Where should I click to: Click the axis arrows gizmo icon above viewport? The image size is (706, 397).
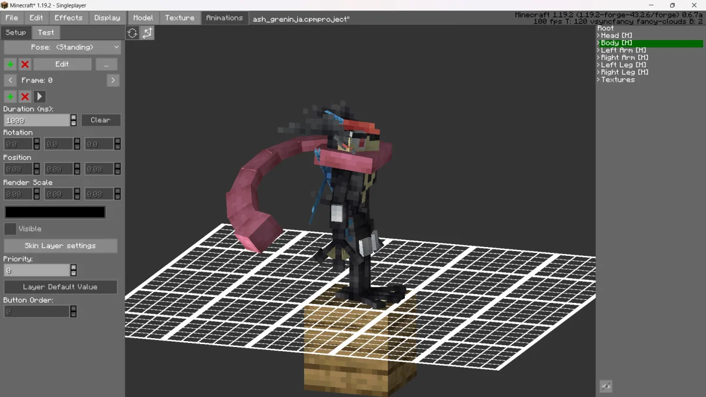(147, 33)
